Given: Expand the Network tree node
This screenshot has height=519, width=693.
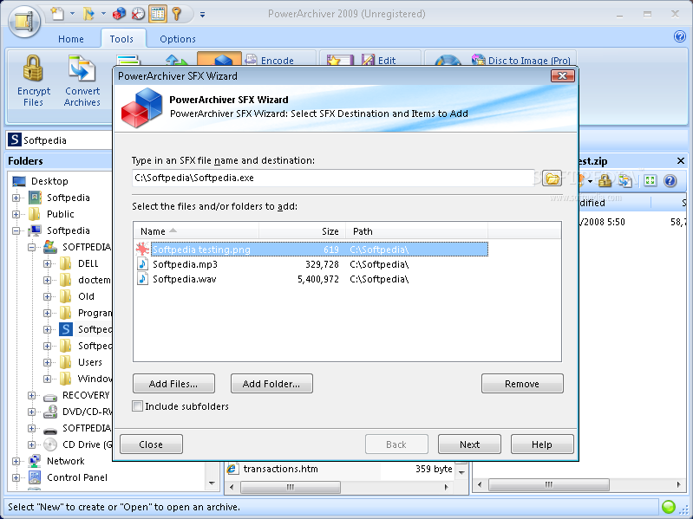Looking at the screenshot, I should pos(16,461).
